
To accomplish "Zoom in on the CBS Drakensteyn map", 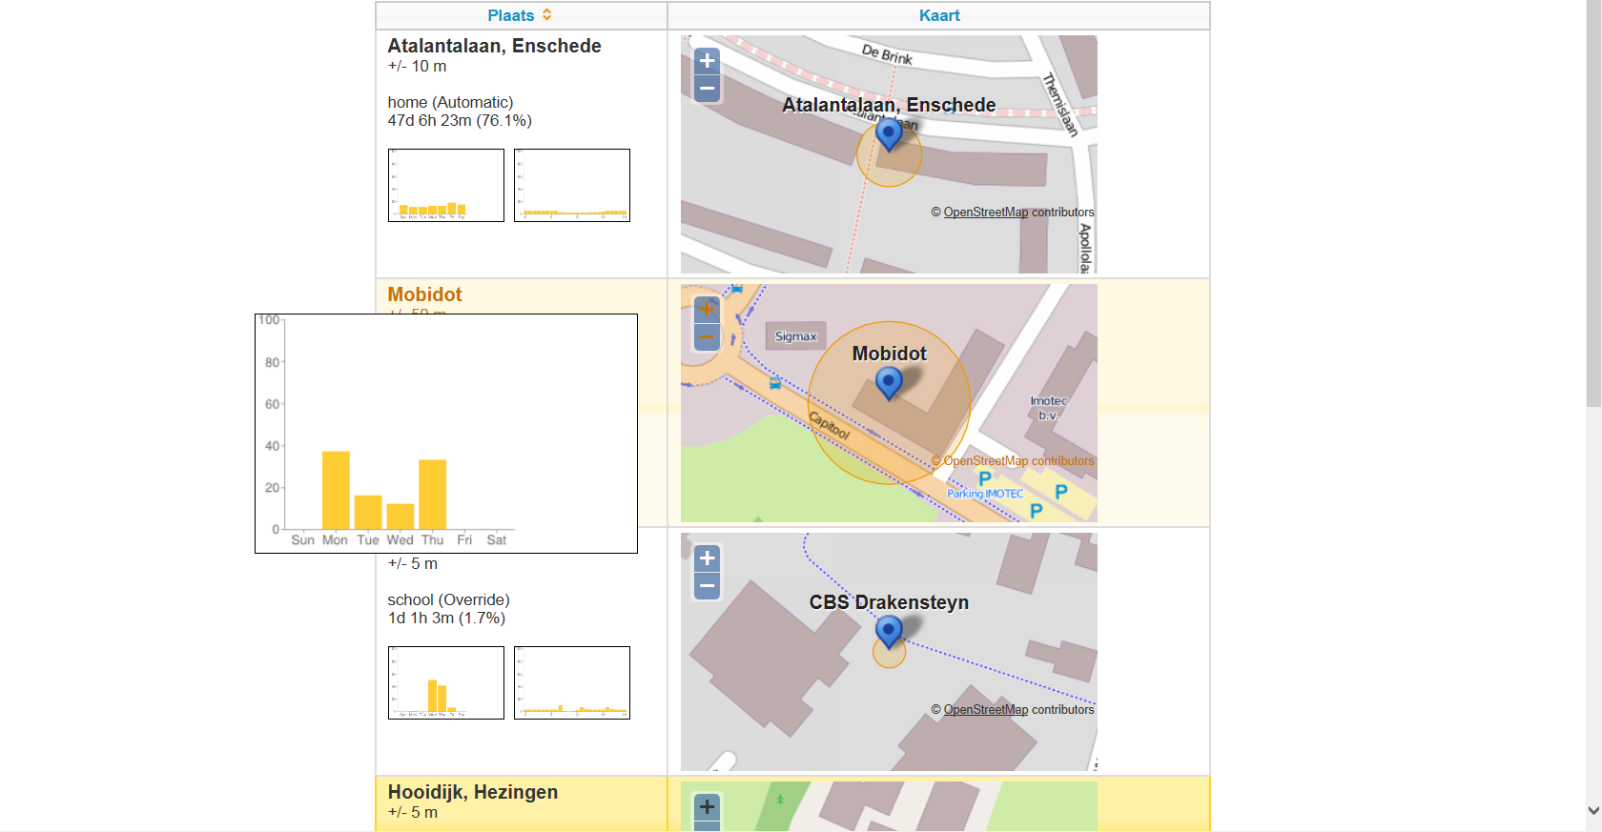I will [707, 558].
